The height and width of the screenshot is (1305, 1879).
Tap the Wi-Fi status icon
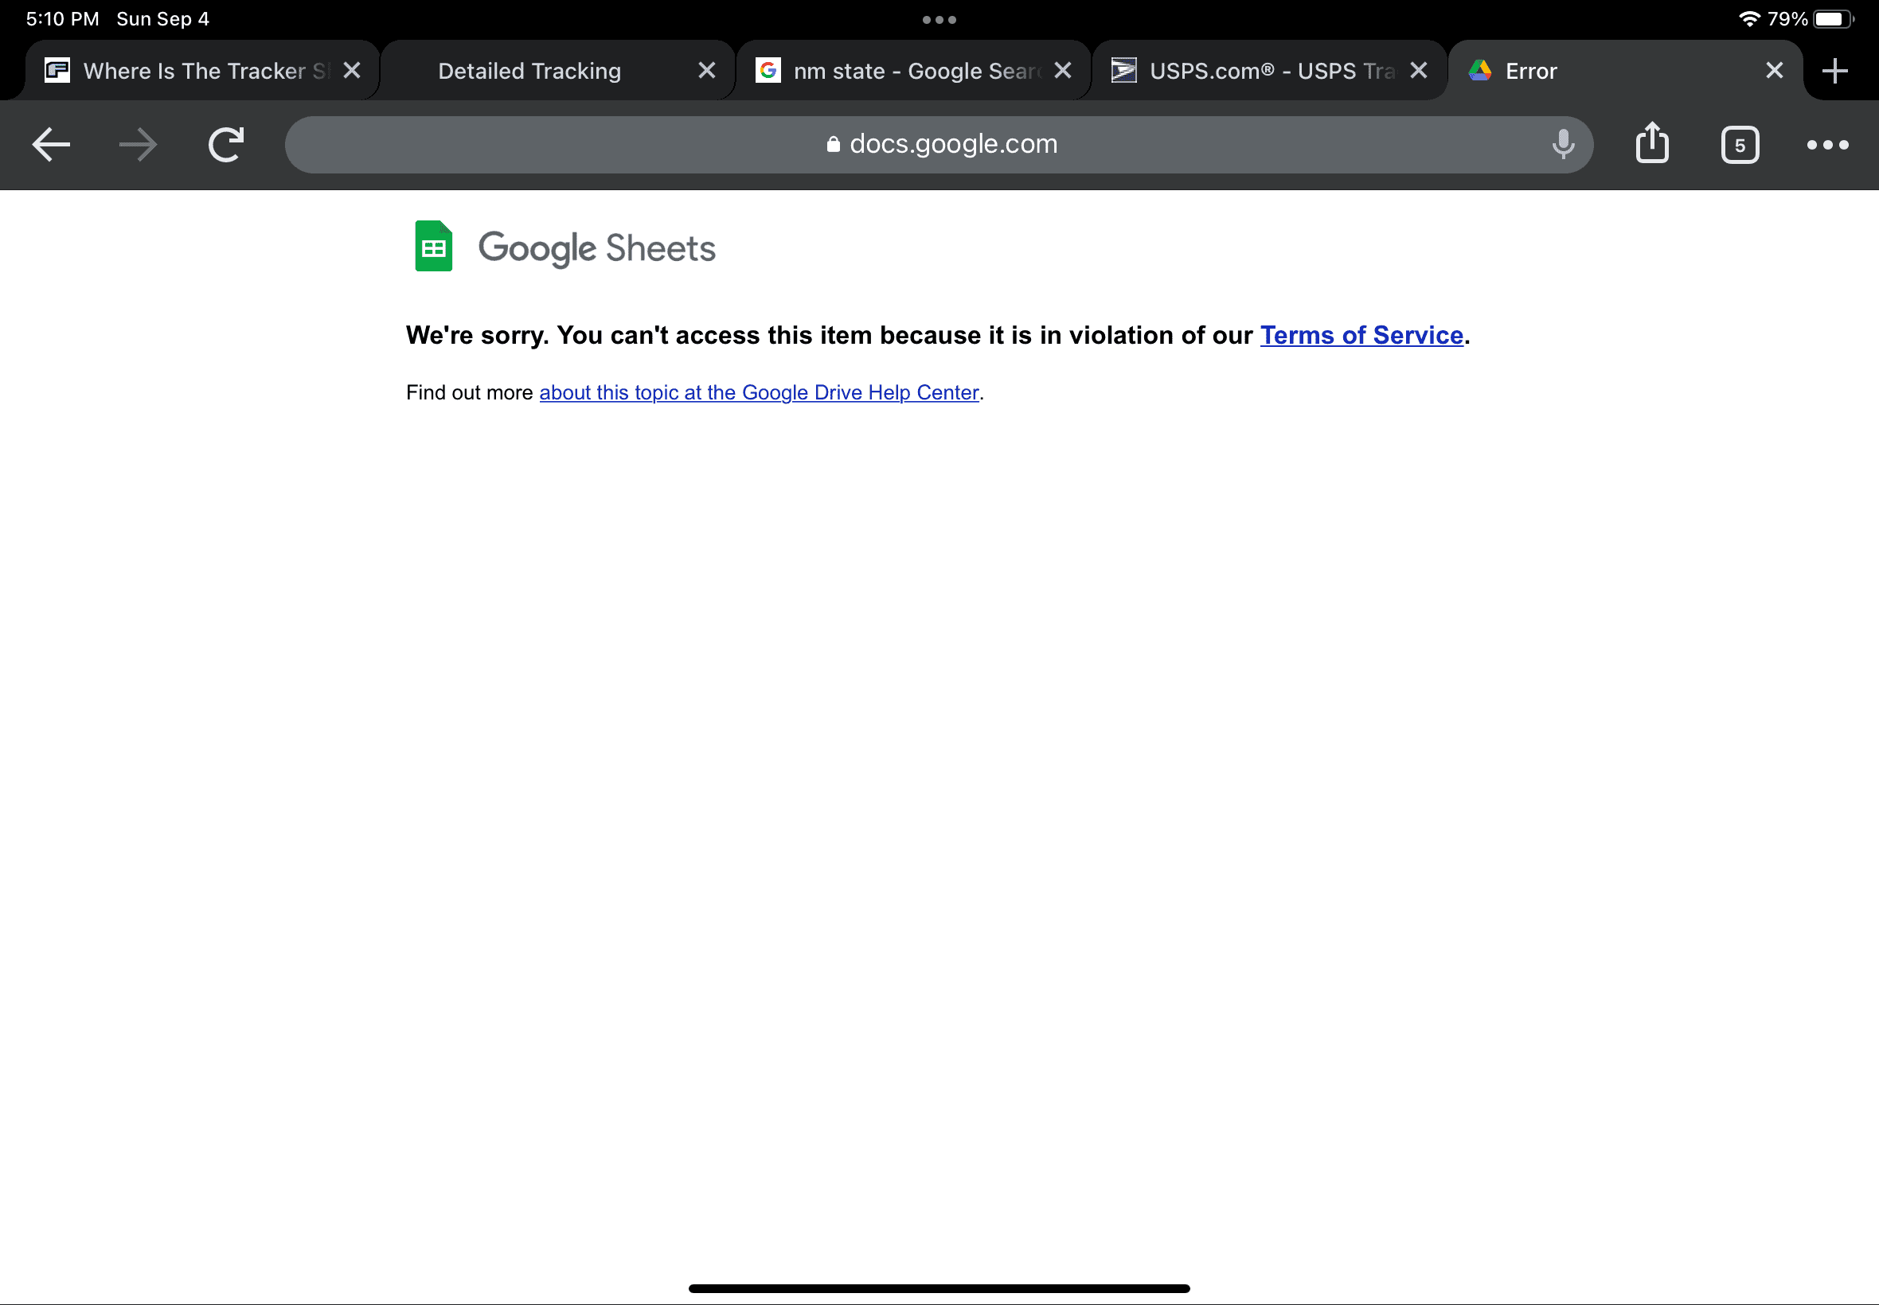pyautogui.click(x=1749, y=19)
